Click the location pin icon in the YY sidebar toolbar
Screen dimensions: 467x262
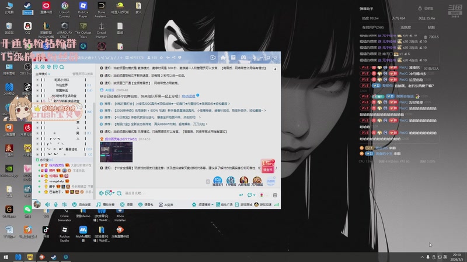pyautogui.click(x=49, y=67)
